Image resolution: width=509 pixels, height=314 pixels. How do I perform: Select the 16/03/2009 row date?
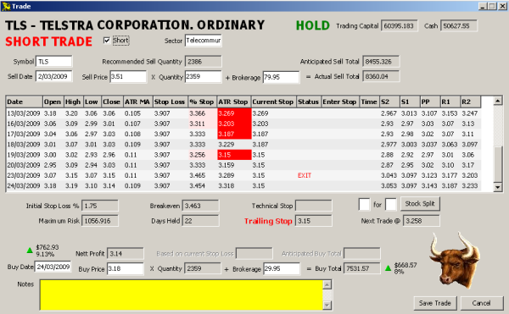click(24, 124)
